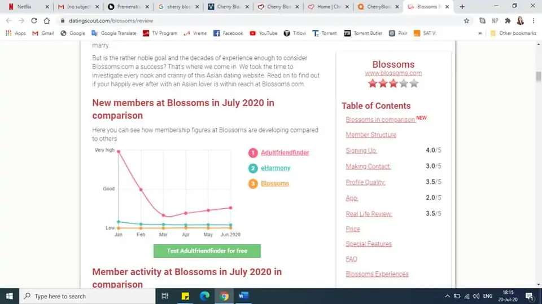This screenshot has width=542, height=304.
Task: Close the Netflix tab
Action: click(47, 7)
